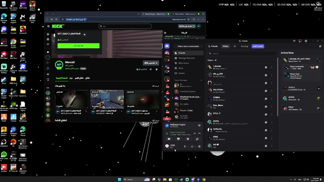Collapse Kick chat panel arrow icon

(x=165, y=33)
